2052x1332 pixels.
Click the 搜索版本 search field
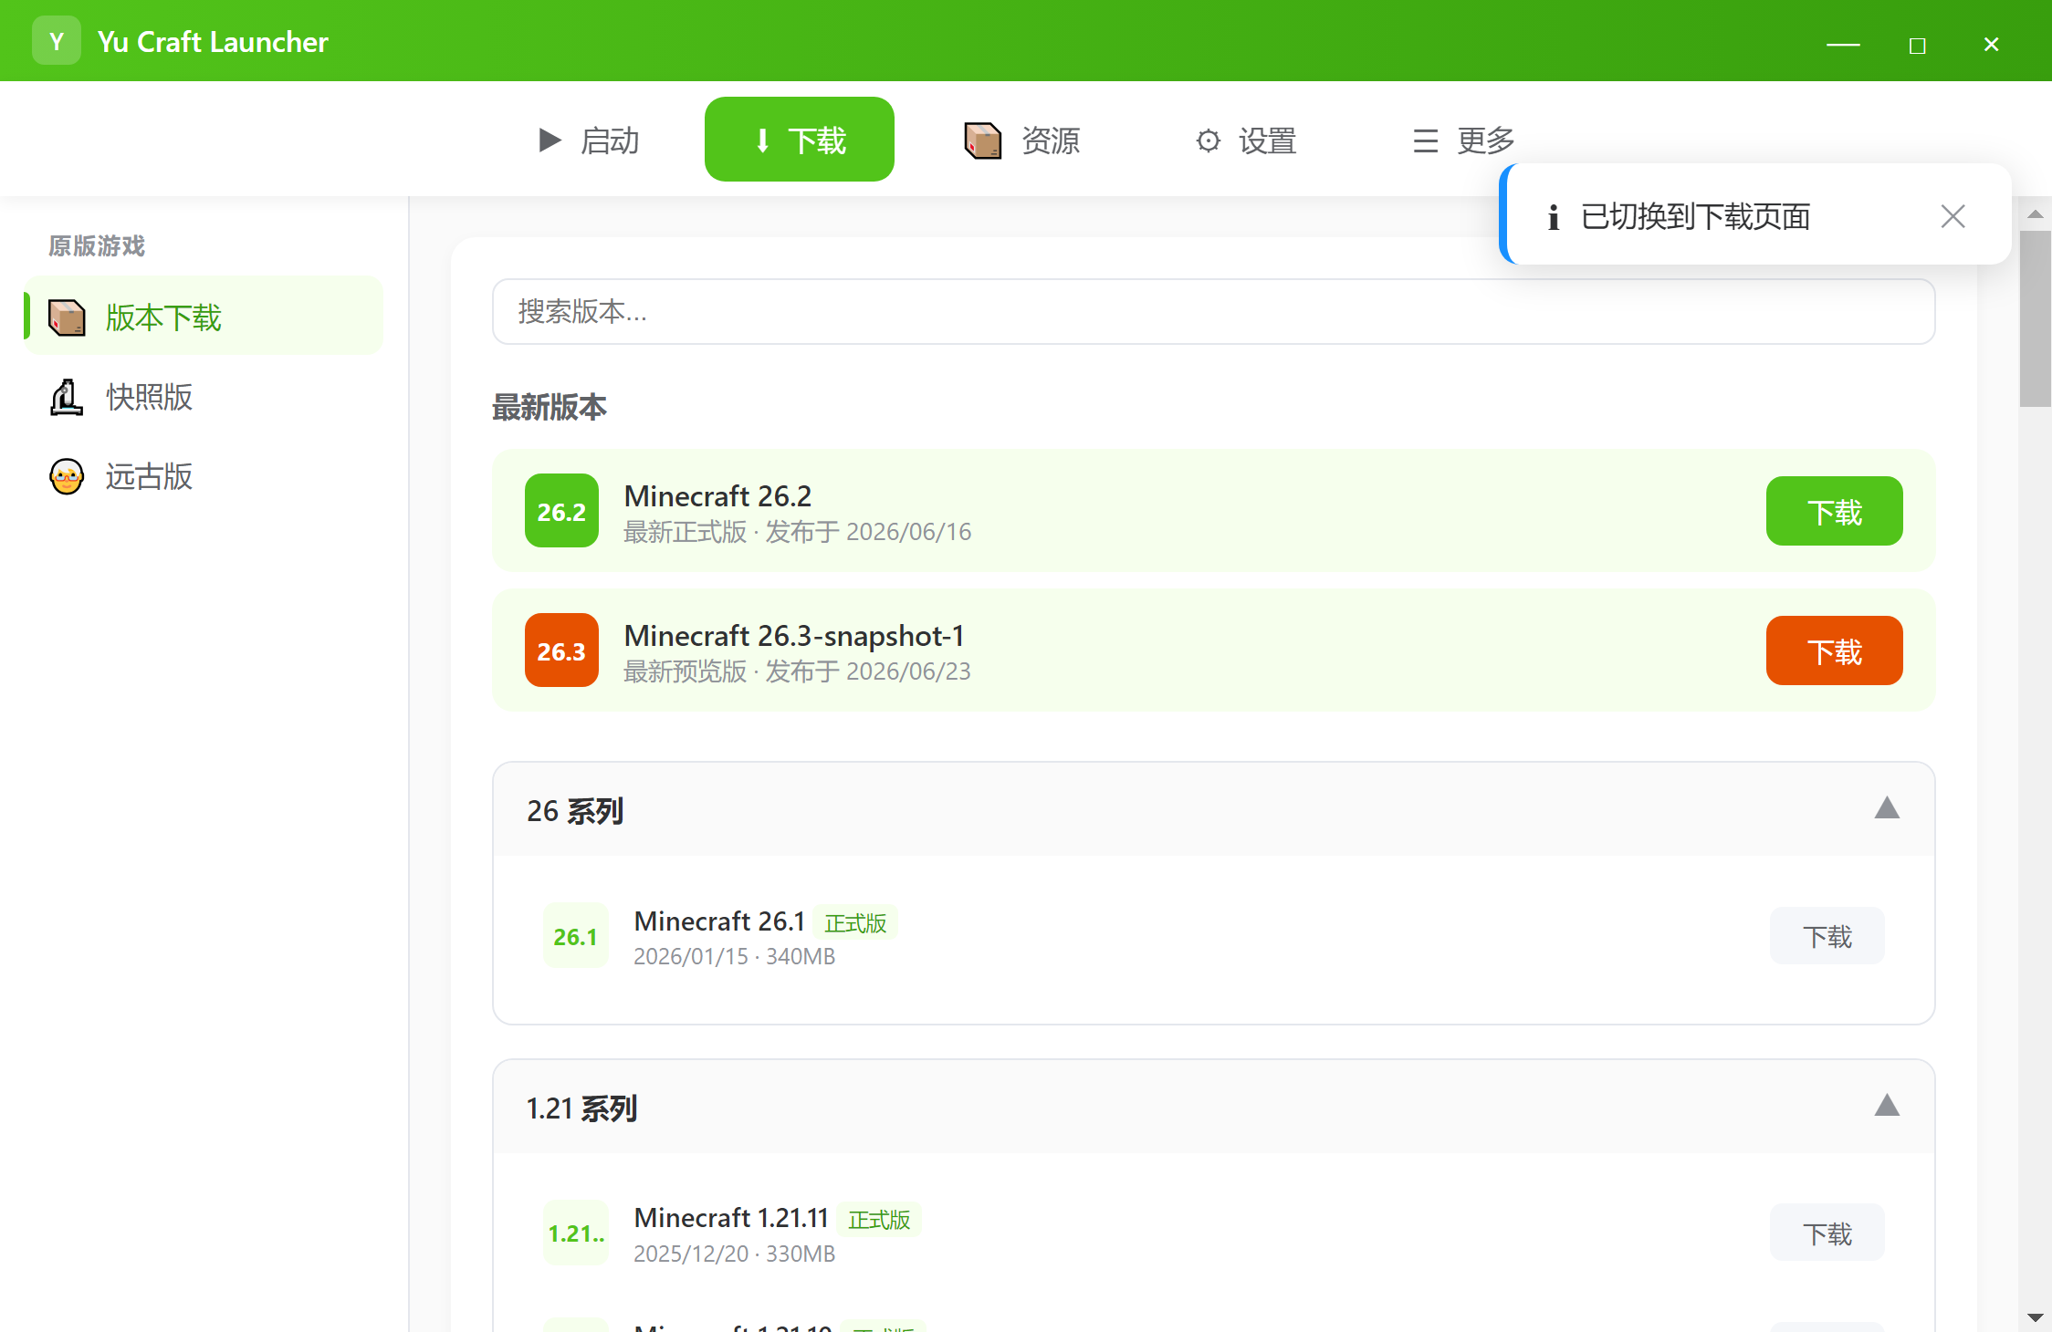point(1213,312)
